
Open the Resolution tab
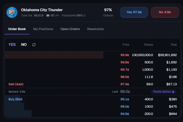tap(96, 29)
